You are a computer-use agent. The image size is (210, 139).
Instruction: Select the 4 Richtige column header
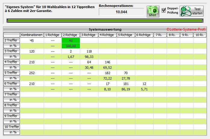point(108,35)
